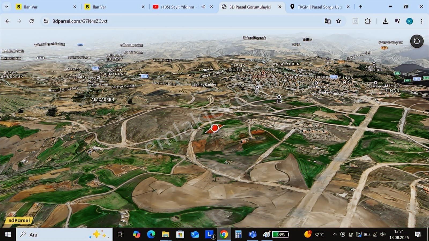The image size is (429, 241).
Task: Switch to TKGM Parsel Sorgu tab
Action: click(x=319, y=7)
